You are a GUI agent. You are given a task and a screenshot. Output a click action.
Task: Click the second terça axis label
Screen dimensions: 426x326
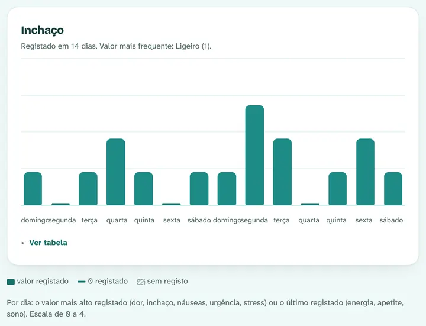pos(282,220)
